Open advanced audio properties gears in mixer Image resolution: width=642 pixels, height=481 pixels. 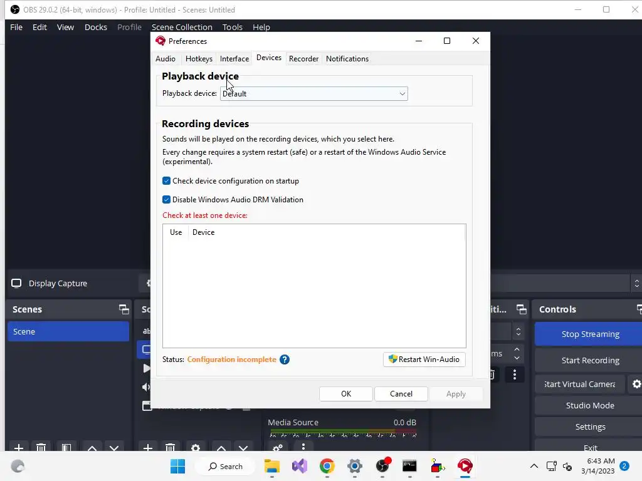tap(278, 447)
